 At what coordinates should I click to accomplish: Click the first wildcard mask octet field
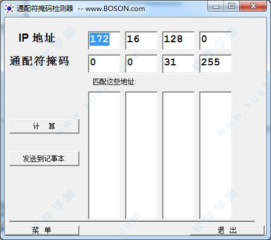coord(104,64)
